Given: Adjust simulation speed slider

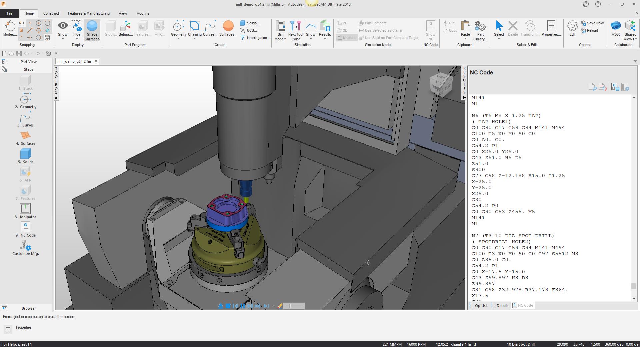Looking at the screenshot, I should pos(294,306).
